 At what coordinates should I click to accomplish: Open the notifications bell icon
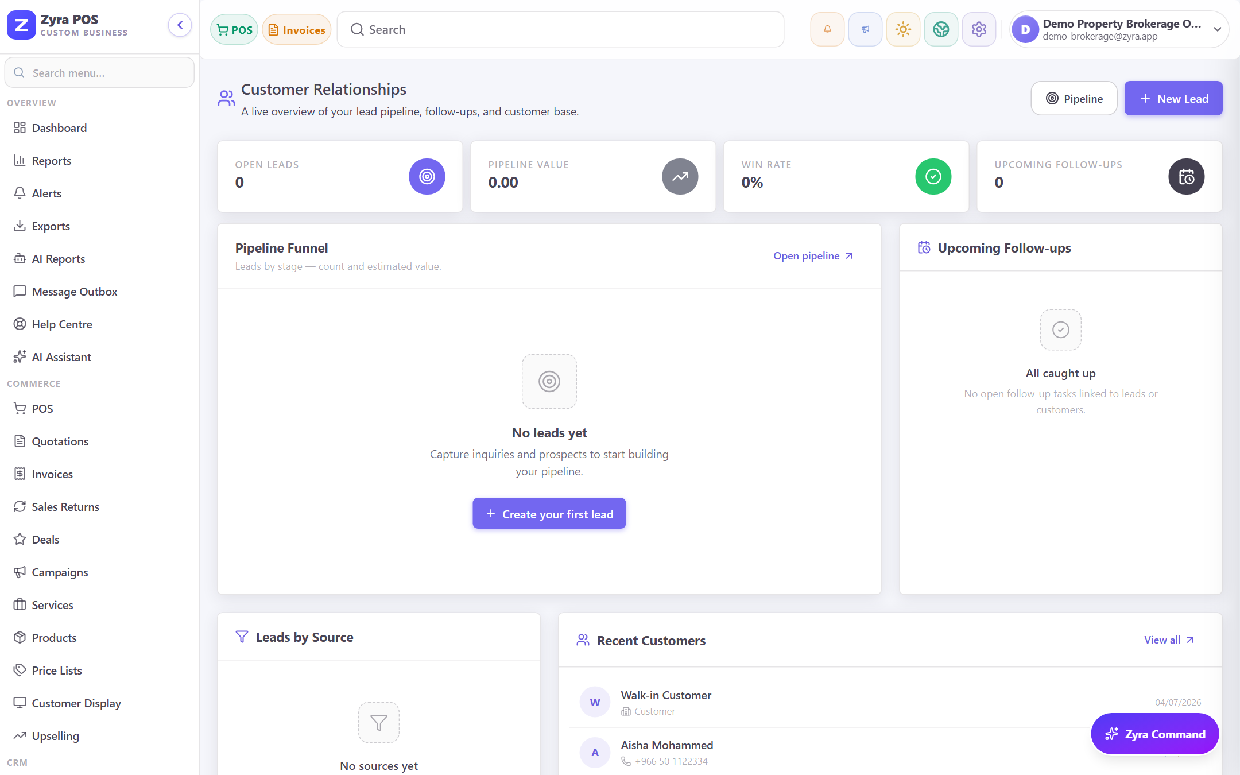827,29
